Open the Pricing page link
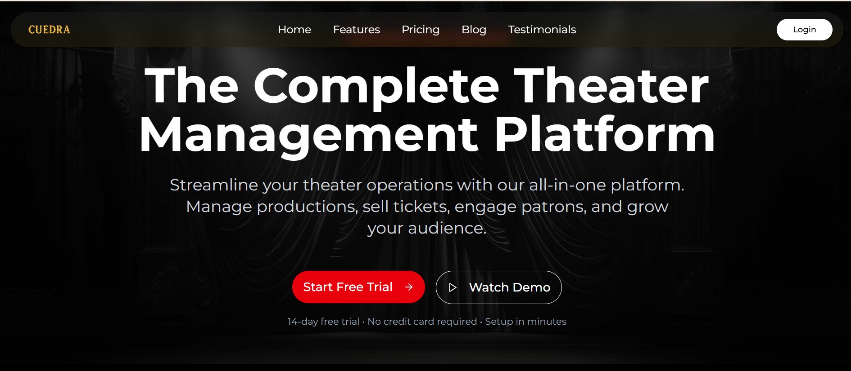Image resolution: width=851 pixels, height=371 pixels. [x=421, y=30]
